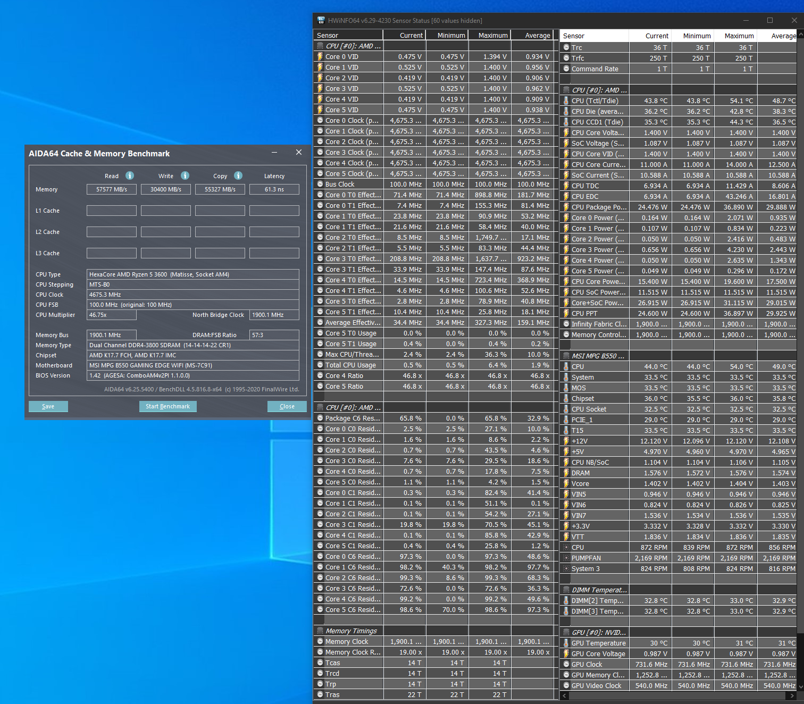Click the MSI MPG B550 group header icon
Screen dimensions: 804x704
click(x=566, y=356)
